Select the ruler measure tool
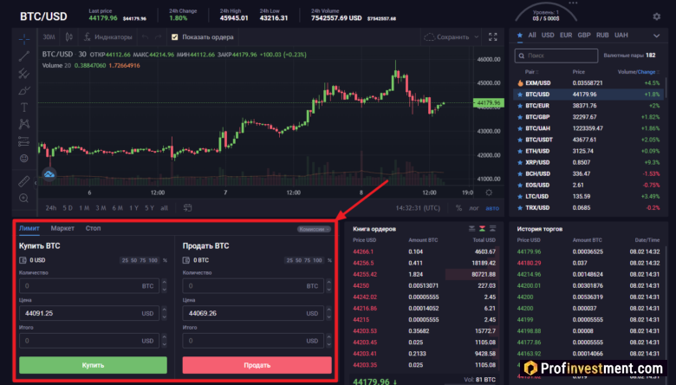676x385 pixels. (24, 181)
